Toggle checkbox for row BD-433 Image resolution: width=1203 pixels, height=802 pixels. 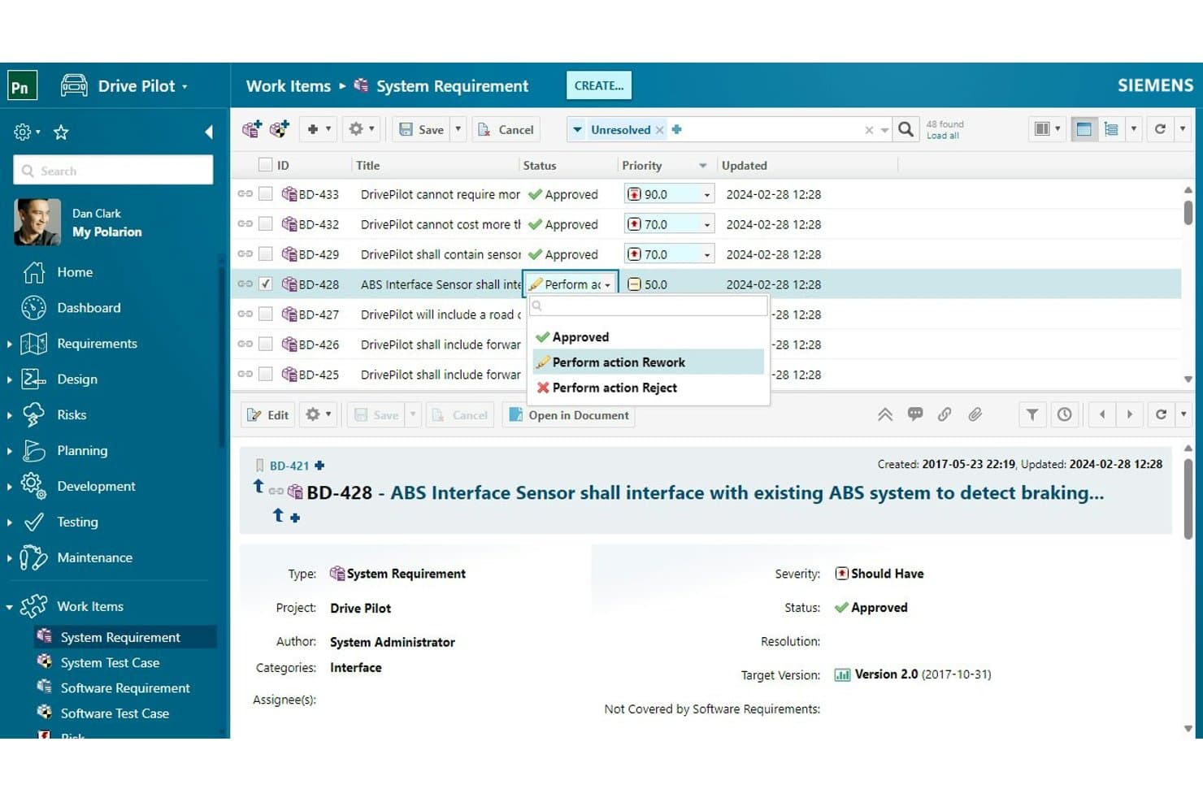pos(265,194)
